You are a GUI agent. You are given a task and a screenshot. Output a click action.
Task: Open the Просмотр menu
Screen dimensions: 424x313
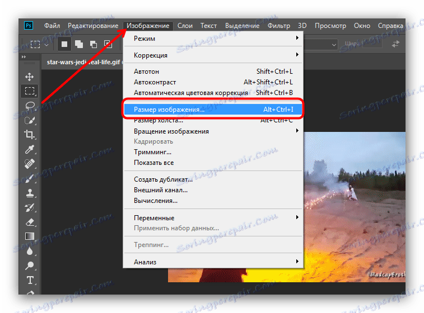click(x=330, y=26)
